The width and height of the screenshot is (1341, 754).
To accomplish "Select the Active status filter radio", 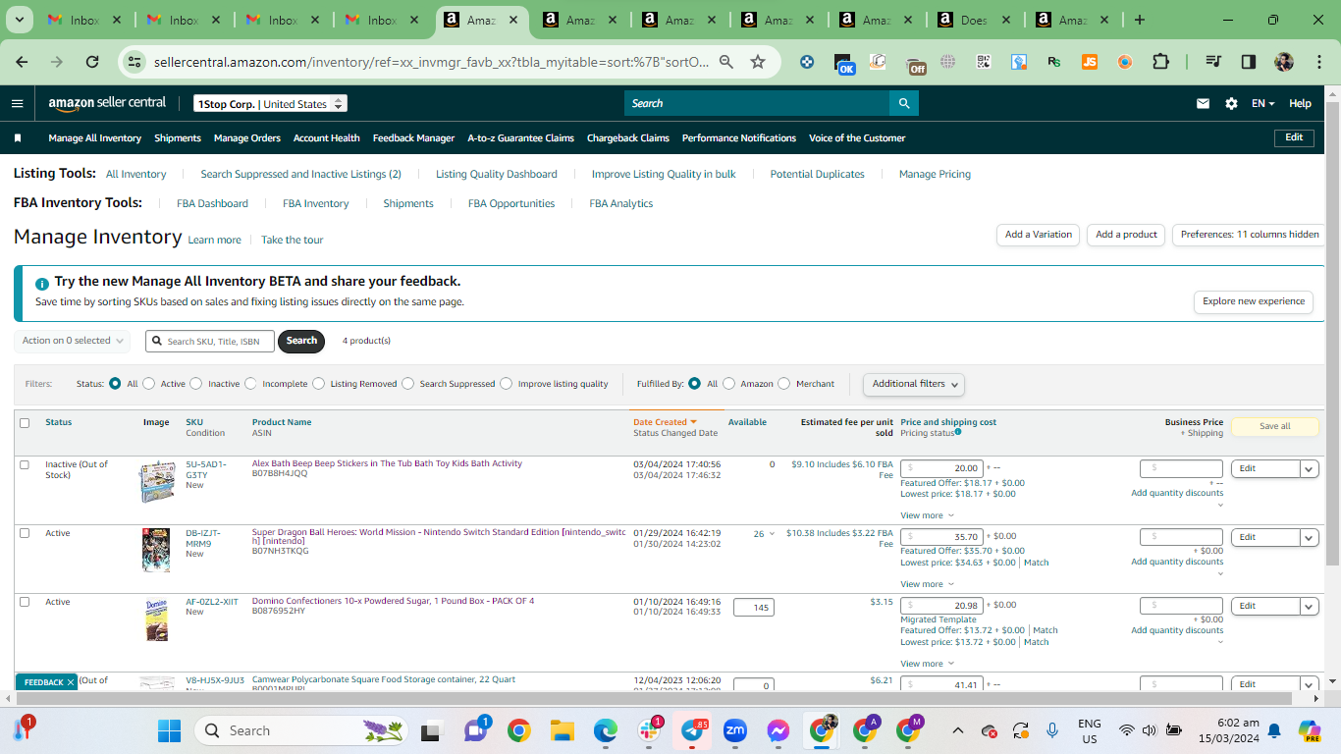I will click(x=148, y=384).
